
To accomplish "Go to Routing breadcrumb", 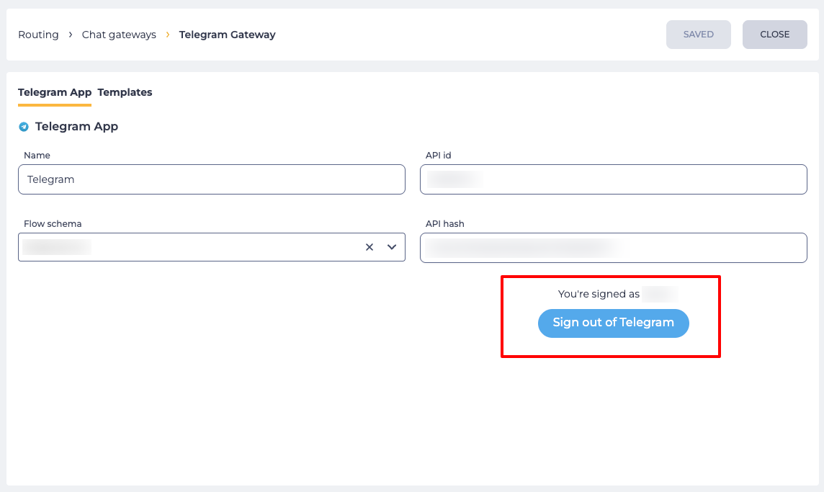I will (x=38, y=35).
